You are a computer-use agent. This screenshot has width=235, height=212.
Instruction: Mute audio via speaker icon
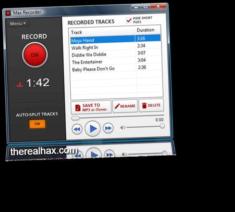(x=123, y=128)
